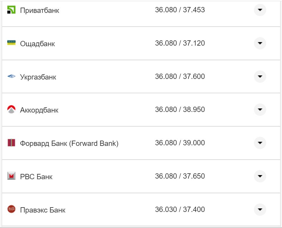Click the Укргазбанк logo icon

click(x=11, y=77)
